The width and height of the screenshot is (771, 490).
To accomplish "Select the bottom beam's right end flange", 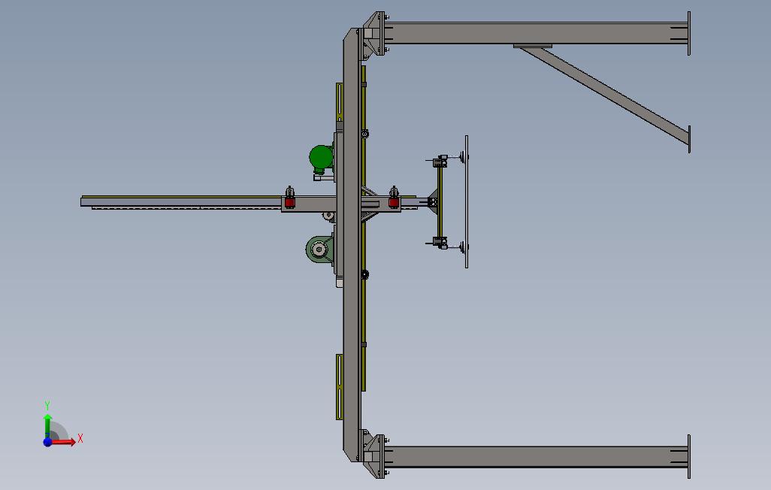I will tap(689, 456).
